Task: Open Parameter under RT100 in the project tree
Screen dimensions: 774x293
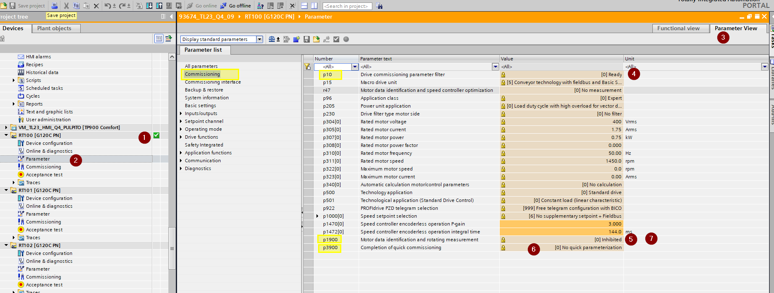Action: pos(38,159)
